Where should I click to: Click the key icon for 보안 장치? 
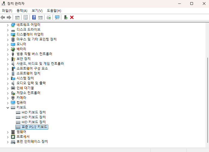pos(13,59)
